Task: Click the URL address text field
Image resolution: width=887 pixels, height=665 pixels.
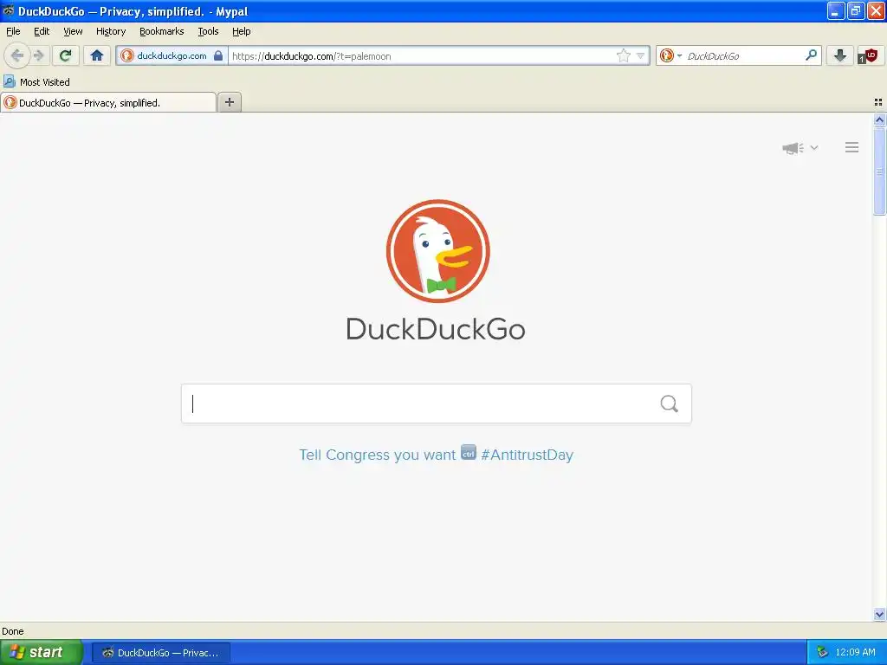Action: pos(422,55)
